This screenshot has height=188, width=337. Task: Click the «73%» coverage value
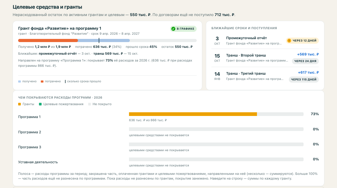[x=315, y=114]
